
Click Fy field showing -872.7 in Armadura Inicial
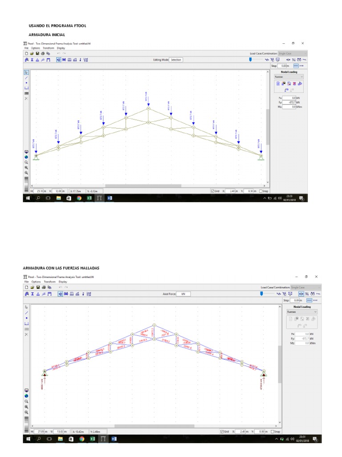[289, 102]
